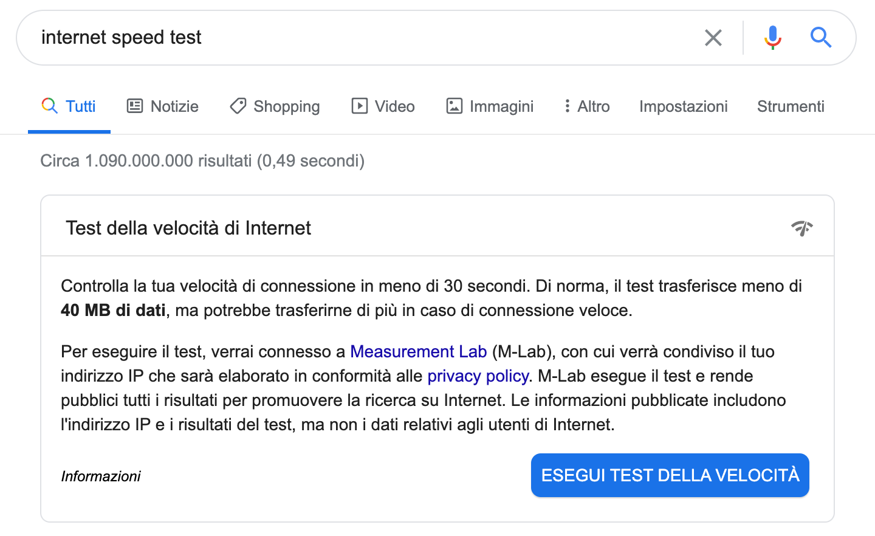Click inside the internet speed test search field
The height and width of the screenshot is (536, 875).
tap(365, 38)
